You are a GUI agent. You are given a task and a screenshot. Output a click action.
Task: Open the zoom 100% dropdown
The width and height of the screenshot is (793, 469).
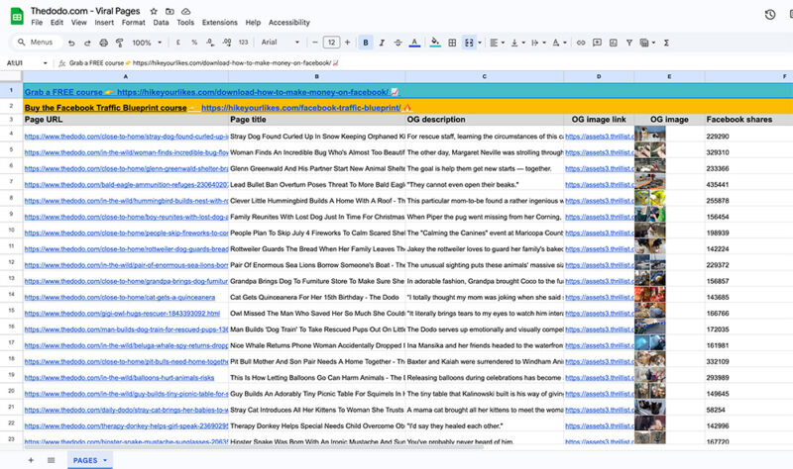point(148,43)
